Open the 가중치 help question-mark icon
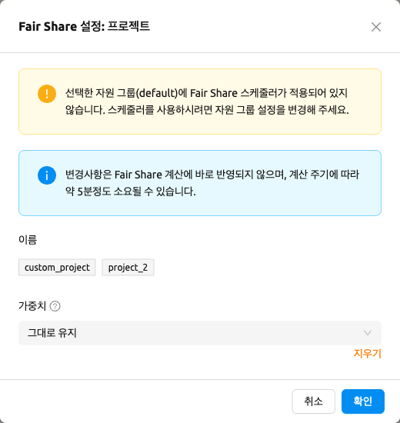 tap(55, 306)
